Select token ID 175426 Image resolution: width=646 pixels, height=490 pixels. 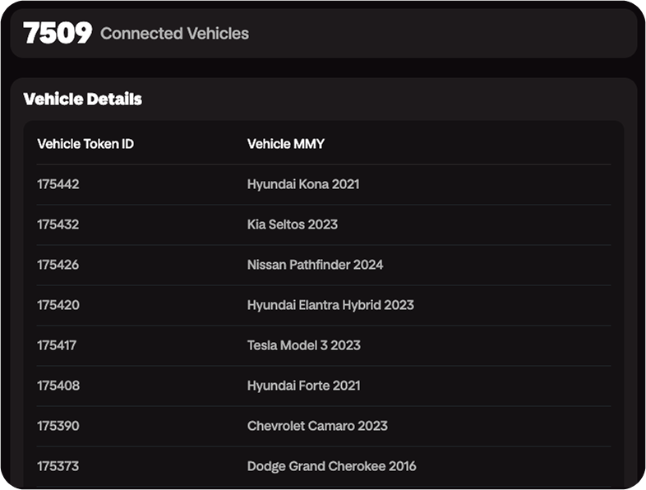click(58, 265)
